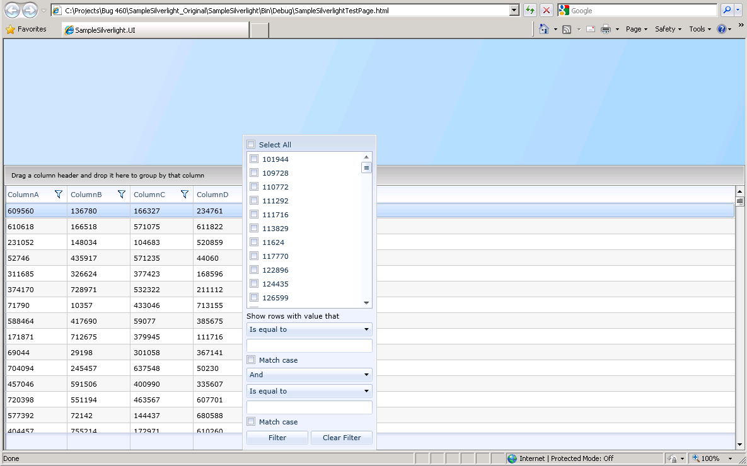Click the Clear Filter button
The height and width of the screenshot is (466, 747).
click(x=342, y=438)
